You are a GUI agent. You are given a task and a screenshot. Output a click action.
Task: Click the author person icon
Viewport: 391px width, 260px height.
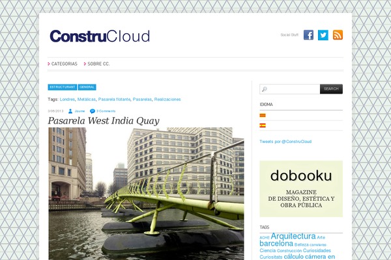(70, 111)
